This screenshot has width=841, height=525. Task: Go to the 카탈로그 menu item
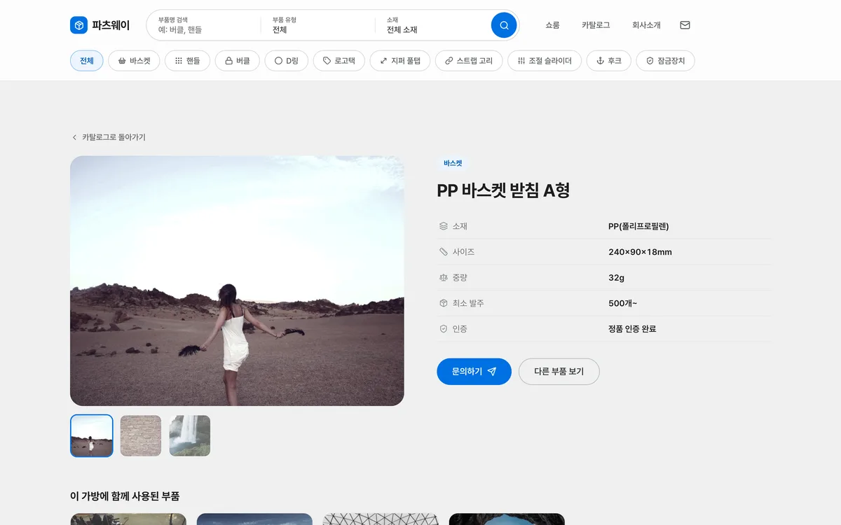(x=596, y=25)
